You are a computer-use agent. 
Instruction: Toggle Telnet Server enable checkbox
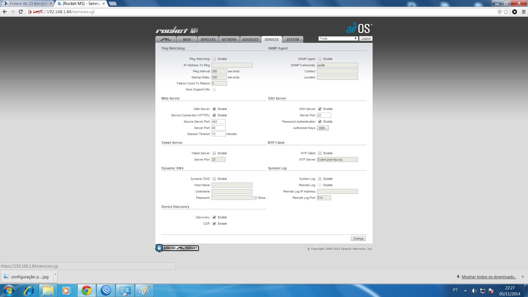[x=214, y=153]
